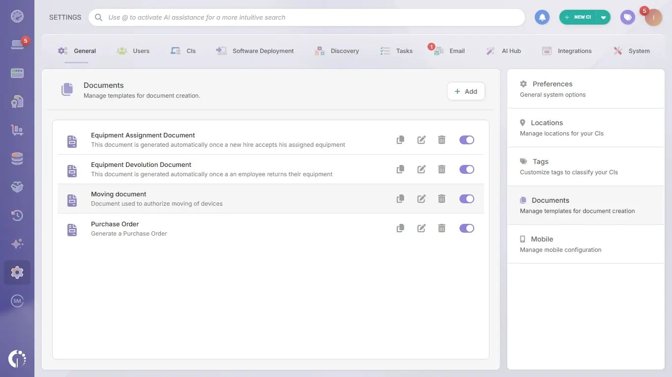Screen dimensions: 672x377
Task: Select the Moving document title
Action: 119,194
